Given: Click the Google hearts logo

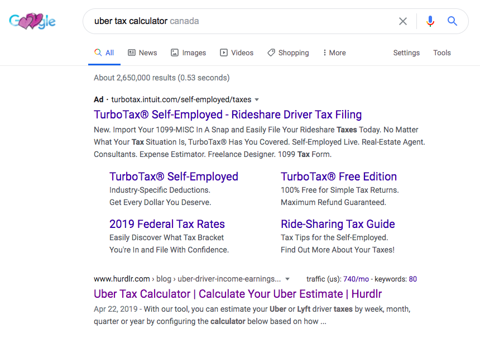Looking at the screenshot, I should click(32, 21).
